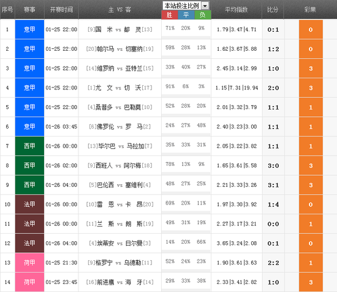337x292 pixels.
Task: Open the 埃蒂安 team link
Action: pos(105,243)
